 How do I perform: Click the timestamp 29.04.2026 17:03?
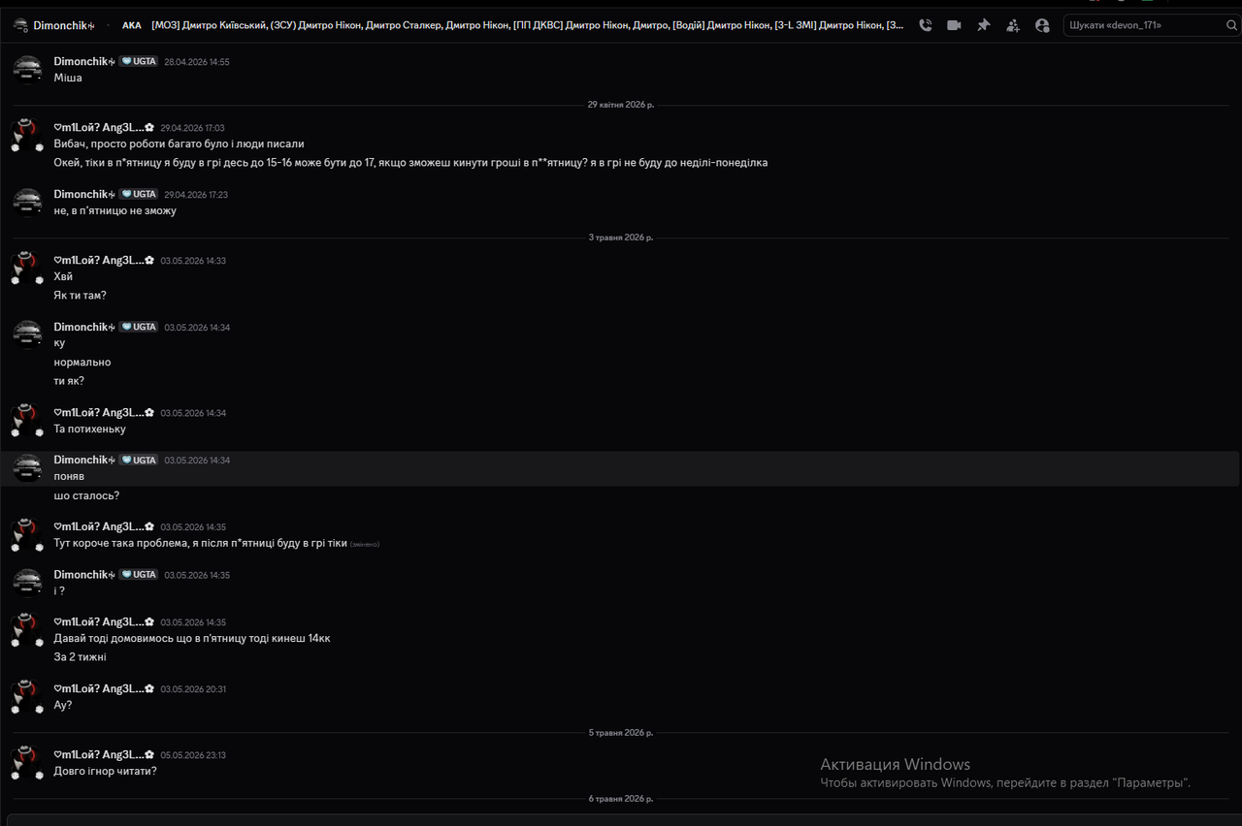click(x=192, y=128)
